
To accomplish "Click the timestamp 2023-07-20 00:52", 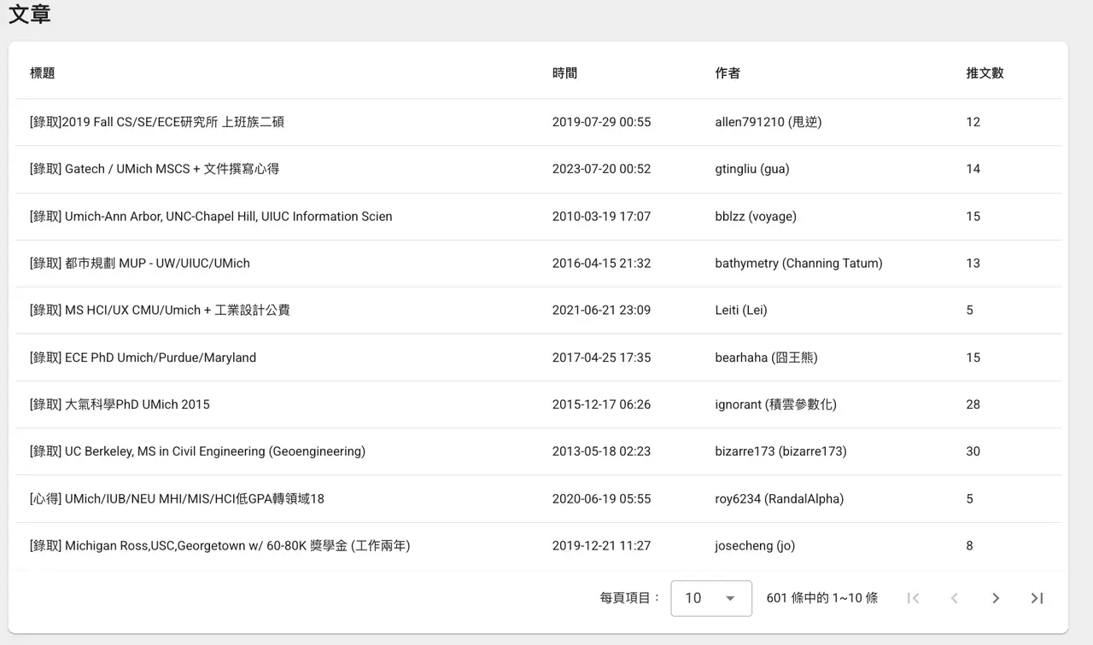I will click(x=601, y=169).
